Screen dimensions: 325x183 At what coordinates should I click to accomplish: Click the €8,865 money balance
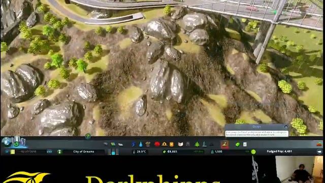pyautogui.click(x=172, y=152)
